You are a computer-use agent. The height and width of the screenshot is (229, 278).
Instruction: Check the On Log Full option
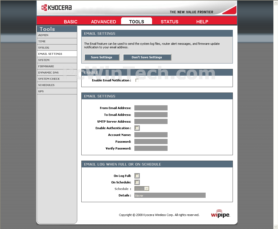137,176
